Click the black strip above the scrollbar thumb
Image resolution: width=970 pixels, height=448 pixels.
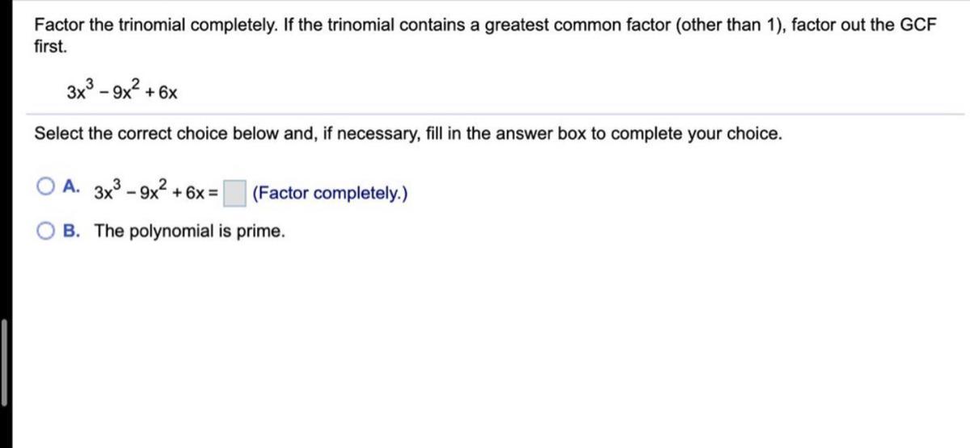4,161
